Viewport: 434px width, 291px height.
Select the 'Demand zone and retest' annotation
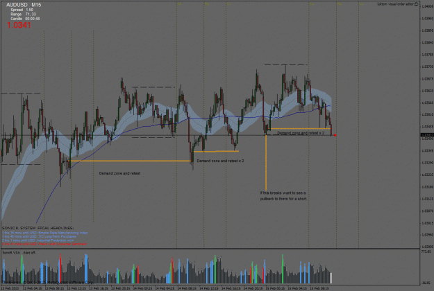pos(119,173)
